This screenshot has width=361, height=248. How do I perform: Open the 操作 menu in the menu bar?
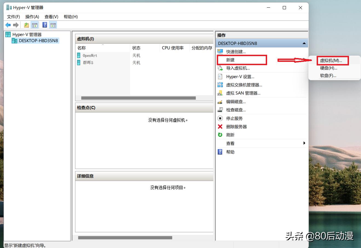pyautogui.click(x=32, y=17)
